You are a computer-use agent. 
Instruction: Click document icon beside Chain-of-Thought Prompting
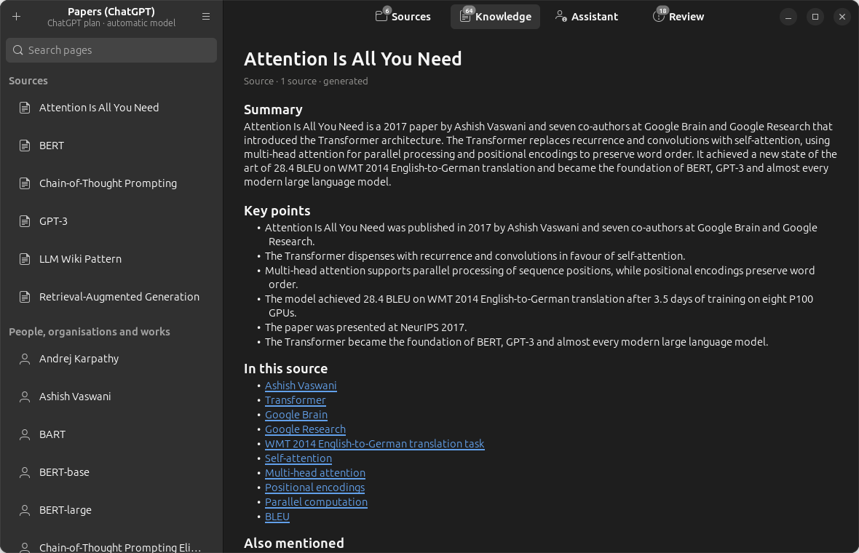point(25,183)
